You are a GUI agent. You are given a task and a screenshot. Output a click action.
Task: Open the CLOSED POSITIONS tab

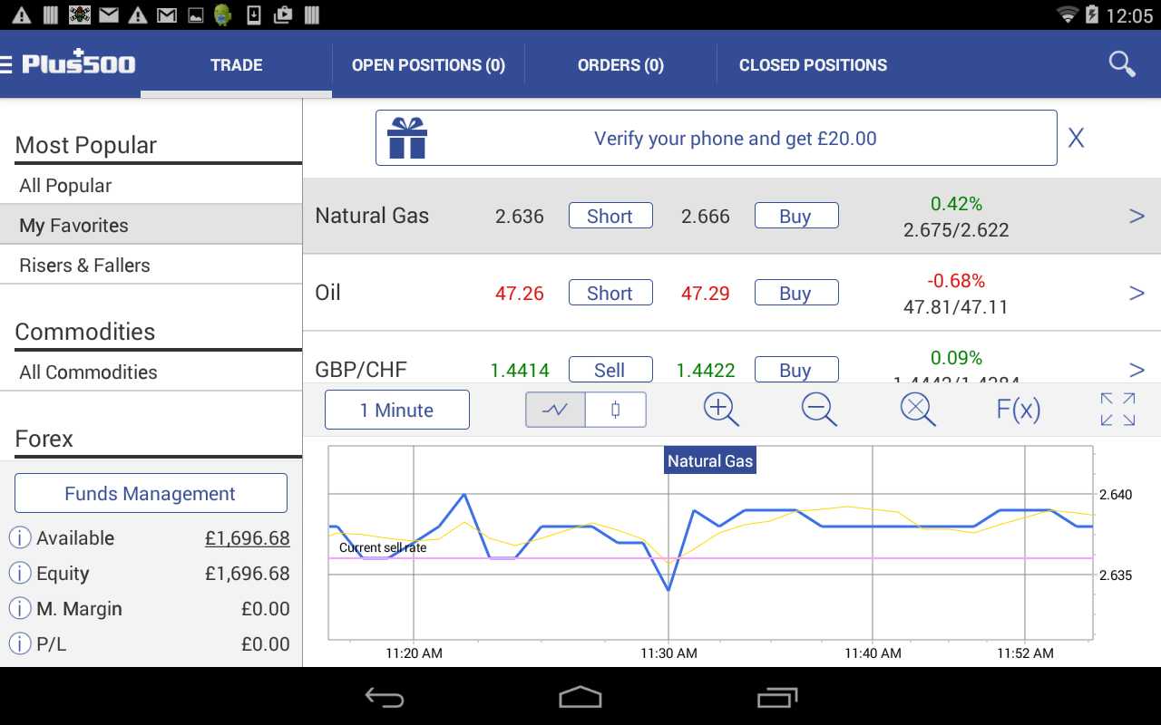(813, 65)
